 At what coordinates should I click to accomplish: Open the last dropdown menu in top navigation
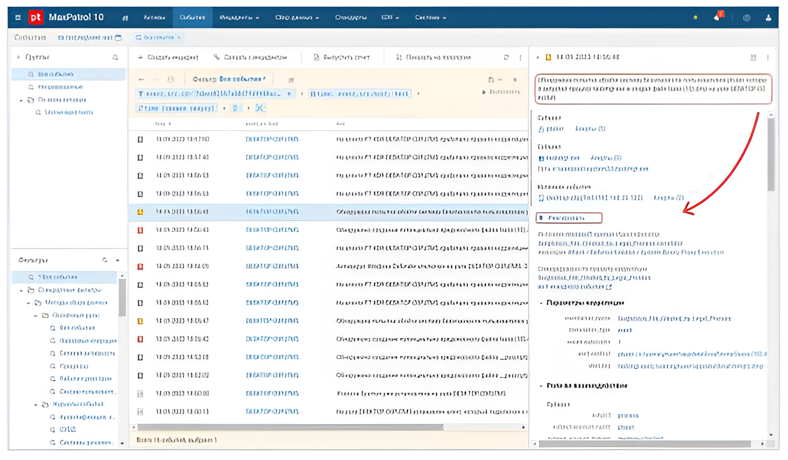pos(430,17)
